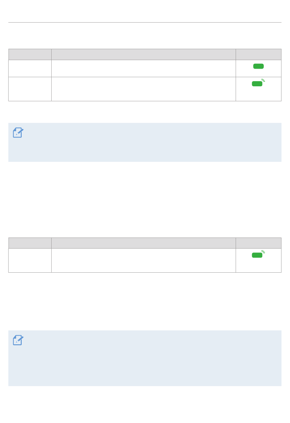The height and width of the screenshot is (423, 290).
Task: Click the pencil note icon in the lower blue box
Action: click(18, 340)
